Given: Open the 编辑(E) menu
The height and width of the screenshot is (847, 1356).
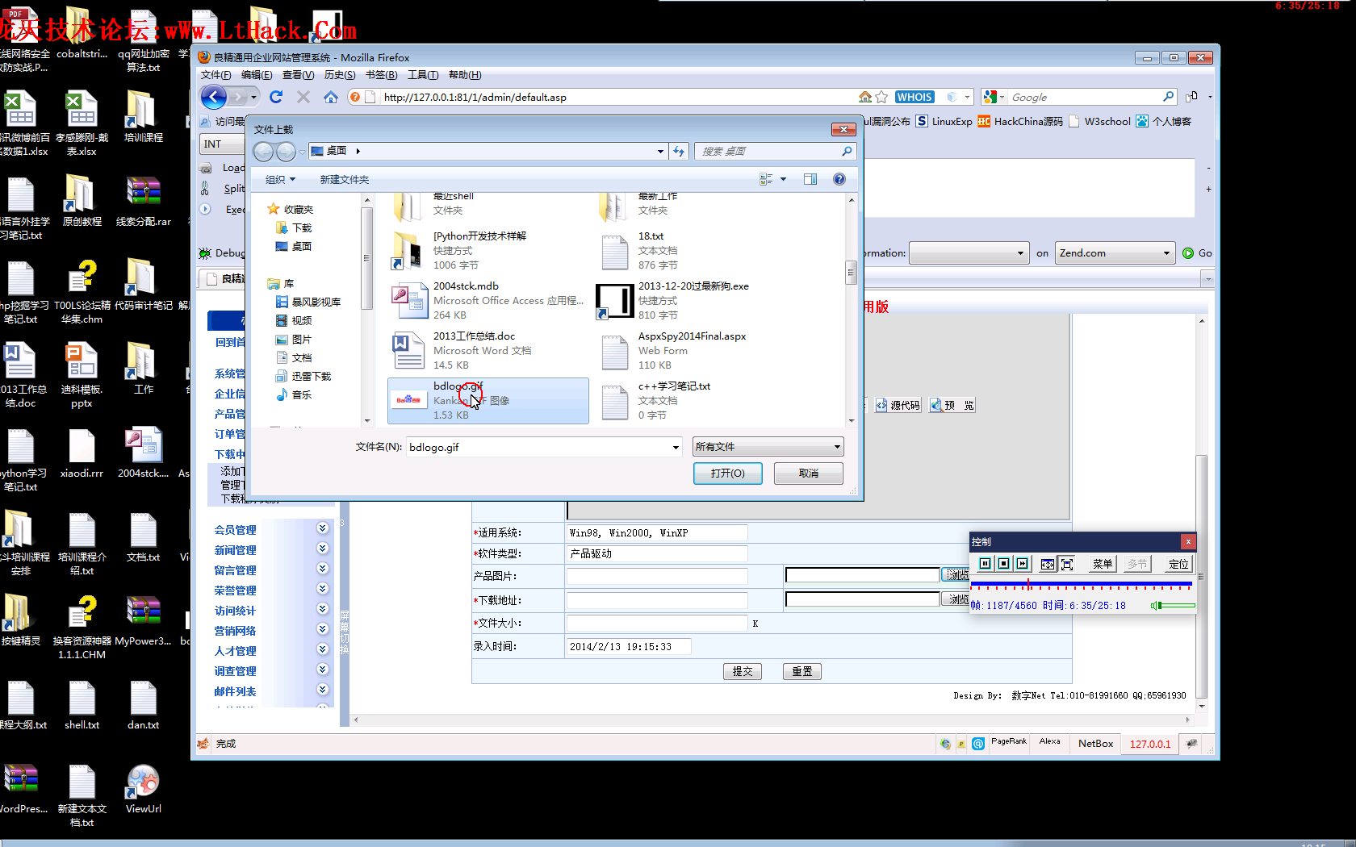Looking at the screenshot, I should 257,75.
